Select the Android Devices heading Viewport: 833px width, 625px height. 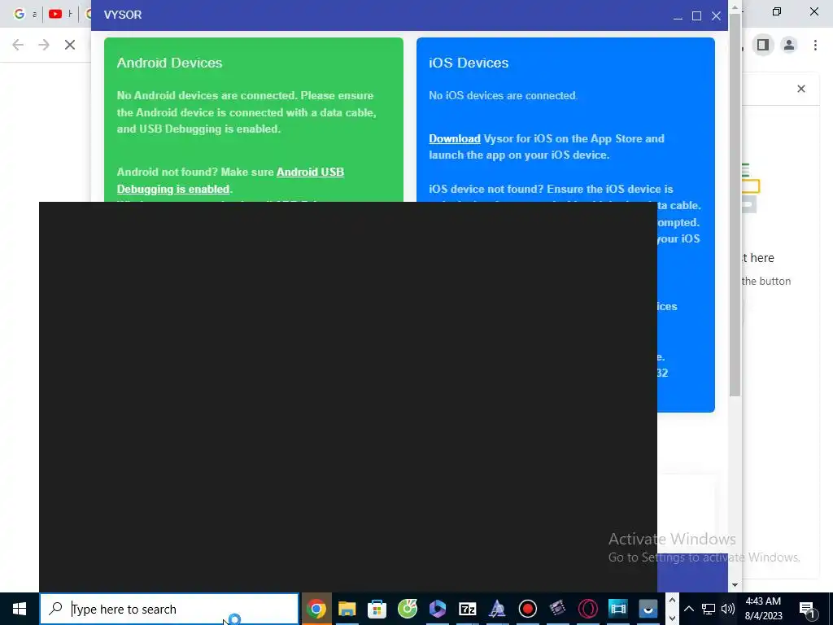click(x=169, y=63)
